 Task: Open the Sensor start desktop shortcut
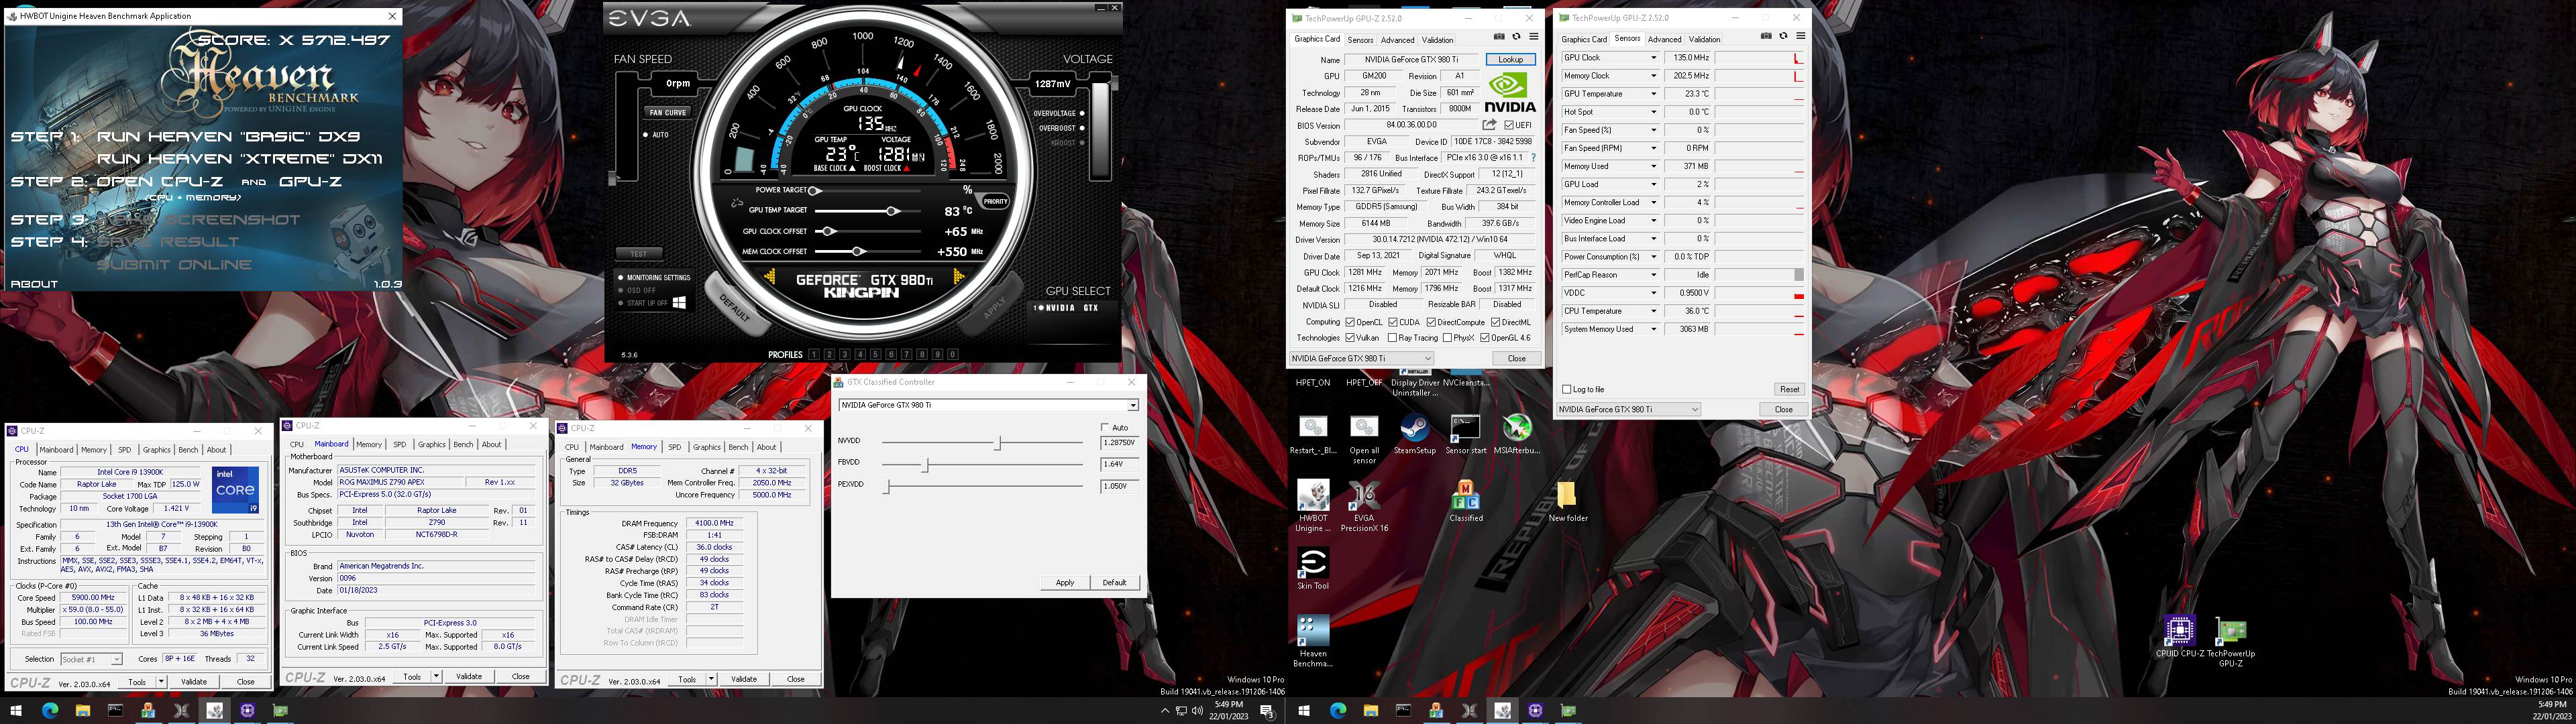coord(1465,435)
